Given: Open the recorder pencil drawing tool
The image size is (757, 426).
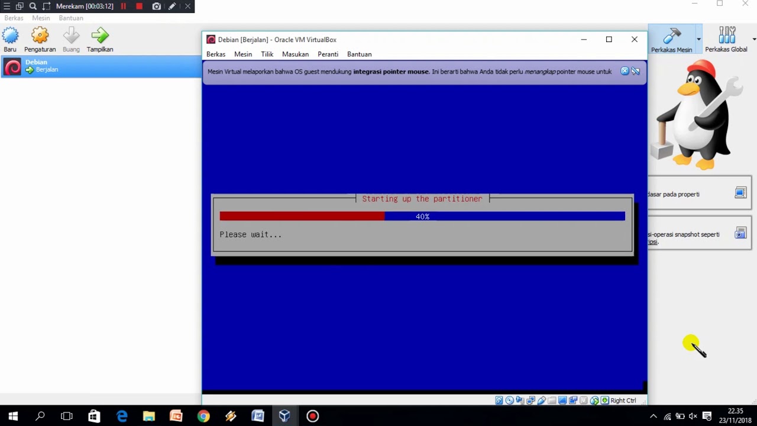Looking at the screenshot, I should coord(172,7).
